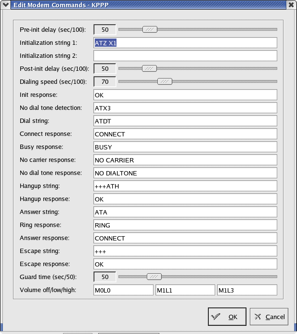Click the window menu arrow in title bar
Image resolution: width=297 pixels, height=334 pixels.
(x=5, y=4)
